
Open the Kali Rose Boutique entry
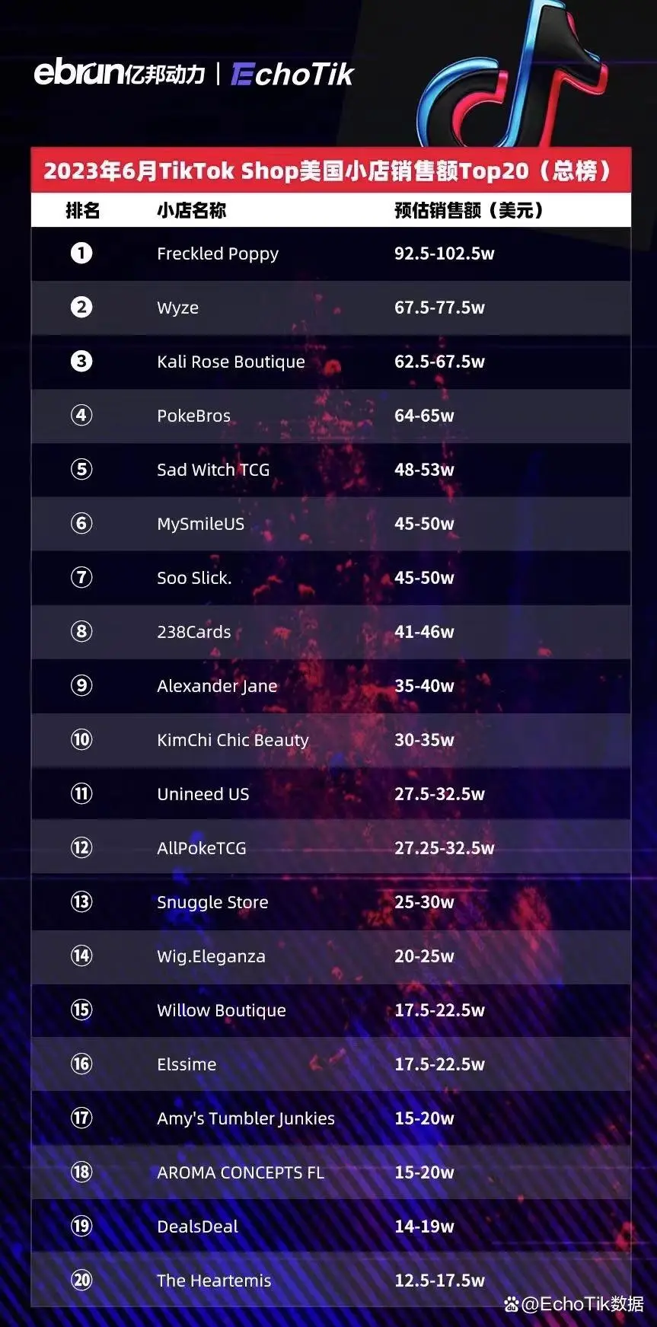[231, 362]
